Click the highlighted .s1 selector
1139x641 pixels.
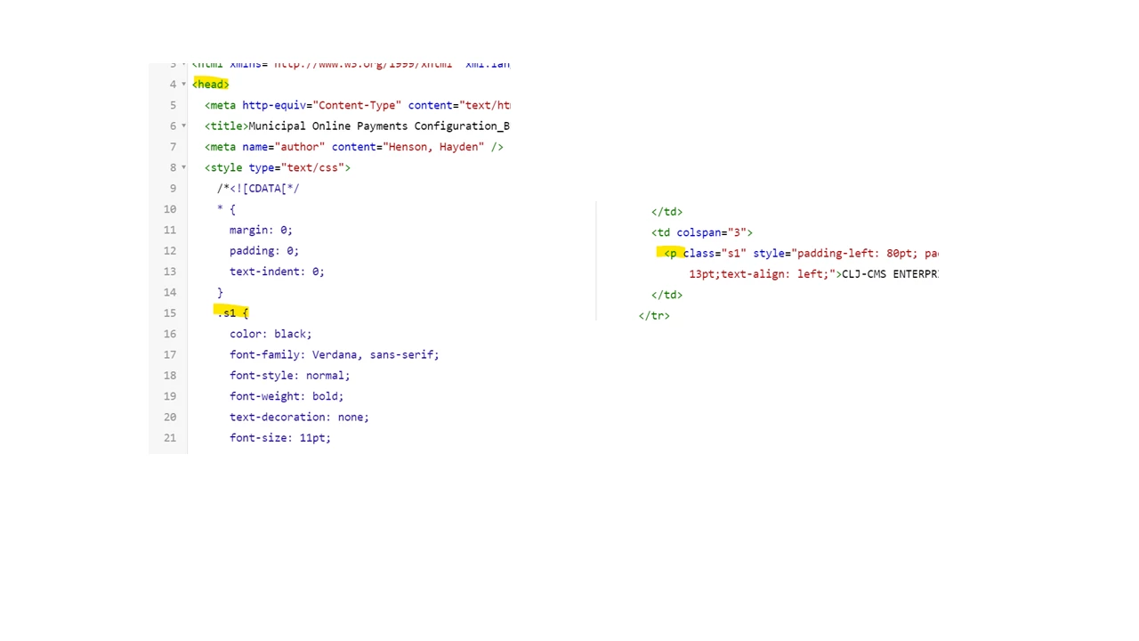click(x=232, y=312)
